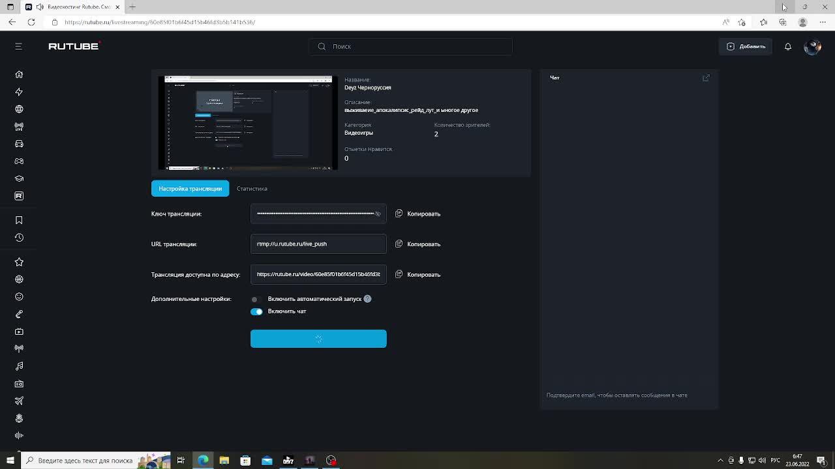Viewport: 835px width, 469px height.
Task: Open the stream preview thumbnail
Action: [x=248, y=122]
